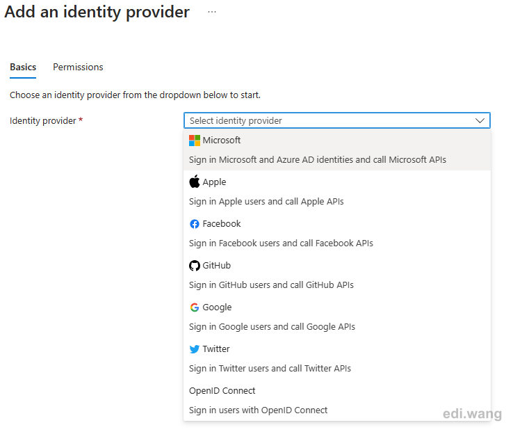Click the Facebook logo icon
This screenshot has width=513, height=432.
(195, 224)
